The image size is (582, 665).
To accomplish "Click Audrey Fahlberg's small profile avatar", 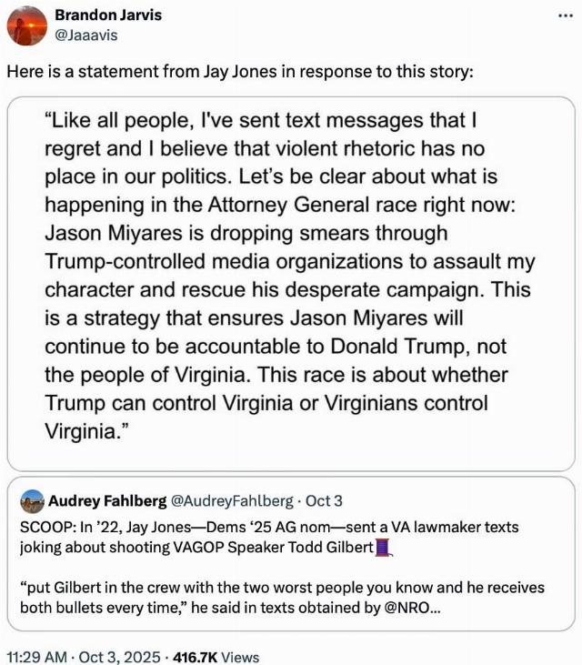I will coord(32,501).
